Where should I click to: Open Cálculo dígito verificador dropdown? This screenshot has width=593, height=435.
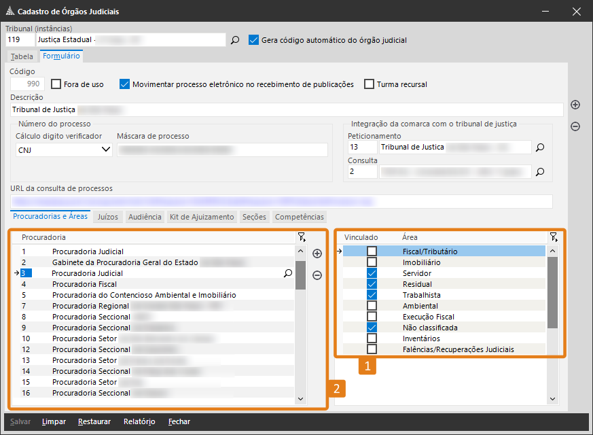(105, 150)
